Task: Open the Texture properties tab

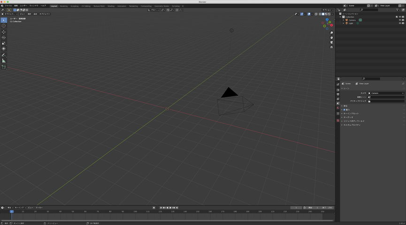Action: coord(338,120)
